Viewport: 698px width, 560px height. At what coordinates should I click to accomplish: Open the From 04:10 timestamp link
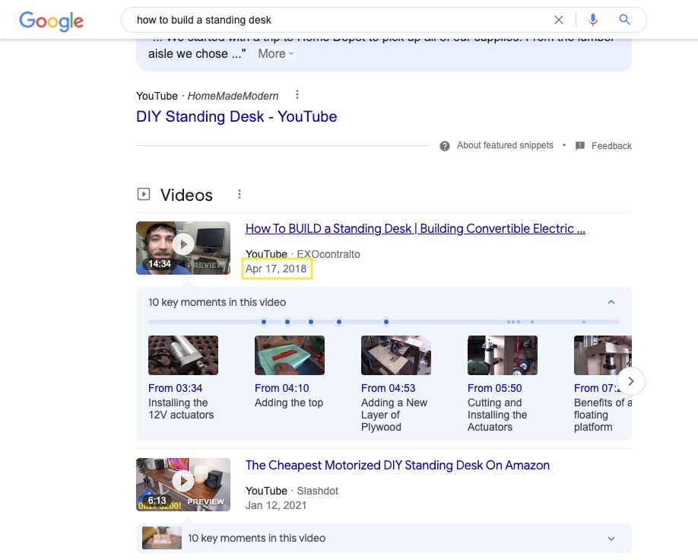coord(282,389)
